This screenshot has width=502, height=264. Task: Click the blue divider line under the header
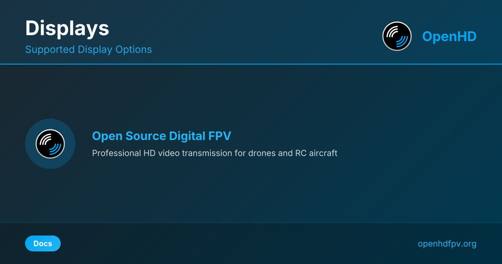point(251,64)
